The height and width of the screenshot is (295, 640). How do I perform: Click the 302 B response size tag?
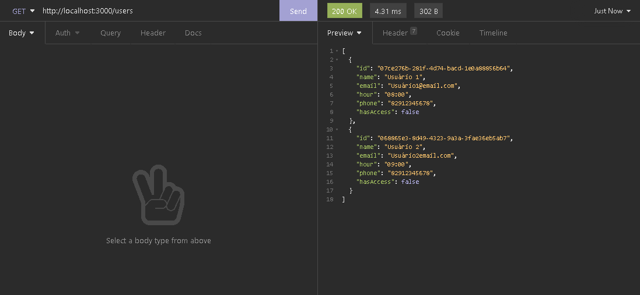click(x=429, y=11)
